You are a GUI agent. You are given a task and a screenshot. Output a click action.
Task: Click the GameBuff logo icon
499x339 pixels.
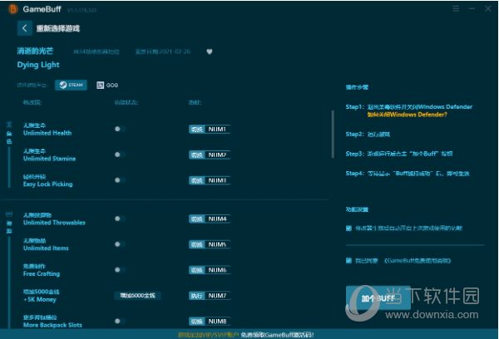[12, 9]
